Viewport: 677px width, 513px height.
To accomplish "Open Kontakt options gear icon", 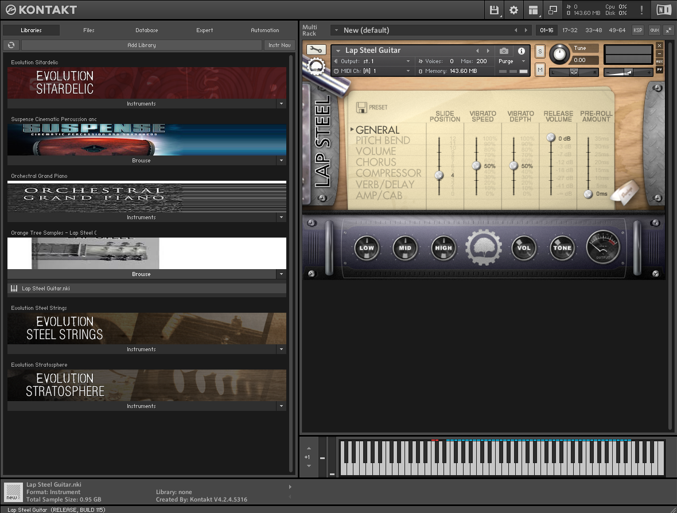I will point(514,10).
